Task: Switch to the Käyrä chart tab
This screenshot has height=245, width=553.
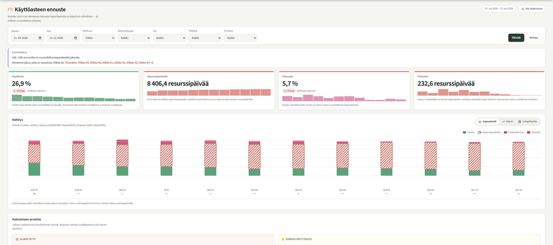Action: click(507, 122)
